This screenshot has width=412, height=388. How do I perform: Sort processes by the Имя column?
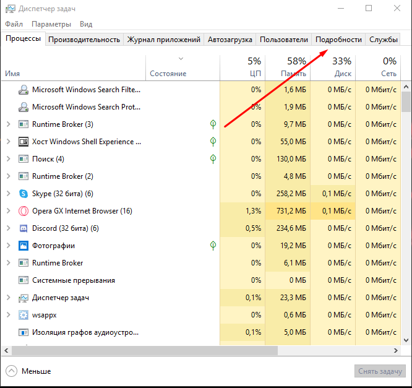74,68
